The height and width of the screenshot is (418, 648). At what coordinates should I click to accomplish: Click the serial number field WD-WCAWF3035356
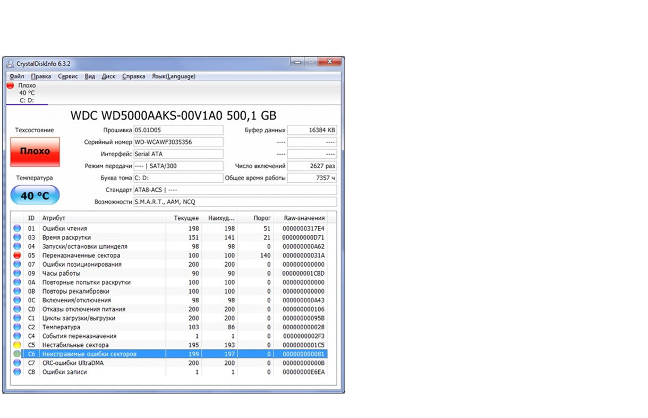click(178, 142)
